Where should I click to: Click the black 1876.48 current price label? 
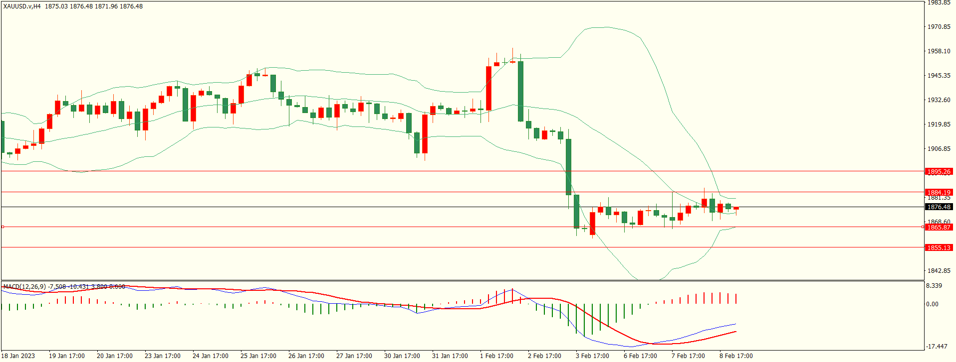coord(939,207)
